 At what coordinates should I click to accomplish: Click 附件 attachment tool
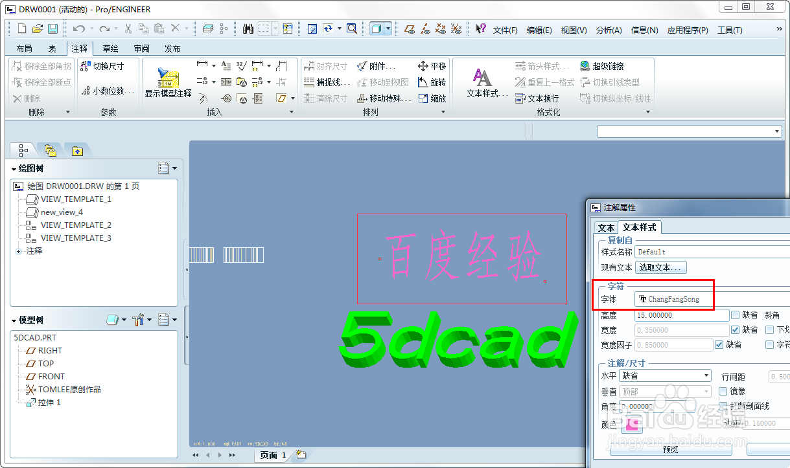click(377, 66)
